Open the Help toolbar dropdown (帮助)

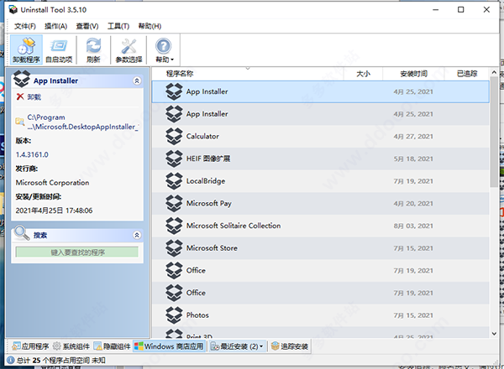(164, 49)
